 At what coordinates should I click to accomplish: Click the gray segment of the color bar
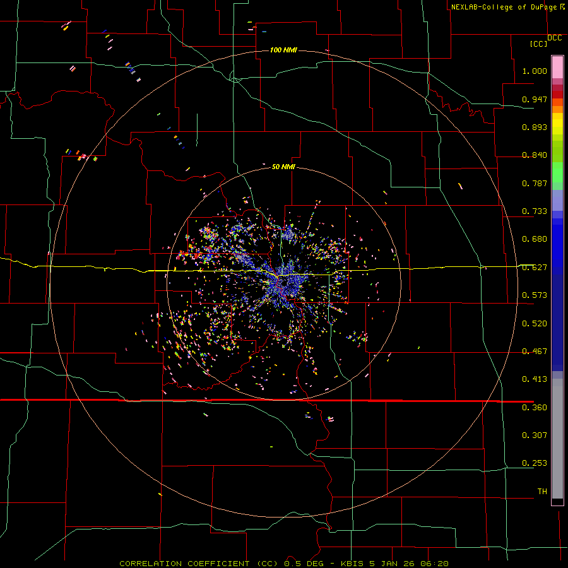tap(557, 439)
